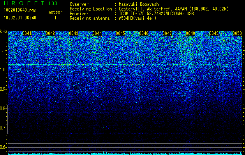Select the file name 1002010640.png
Viewport: 245px width, 155px height.
click(20, 10)
